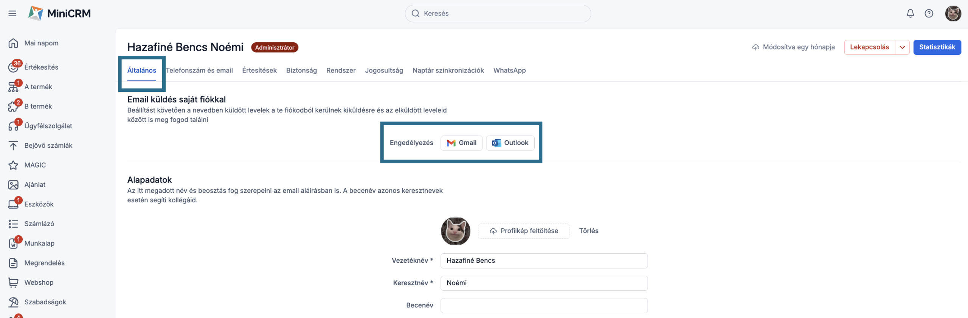Click the notification bell icon
This screenshot has height=318, width=968.
coord(910,14)
